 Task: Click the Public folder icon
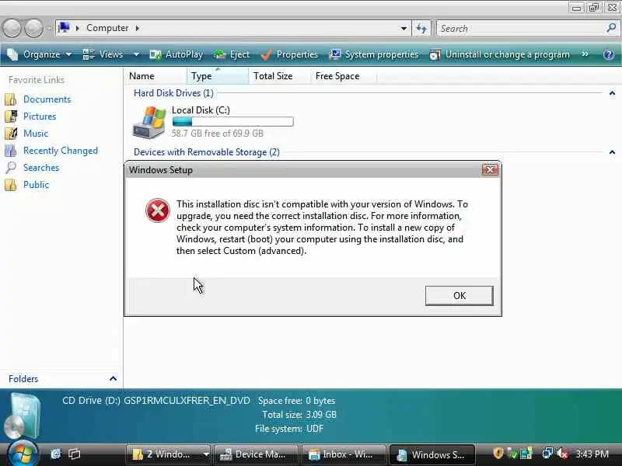(x=11, y=185)
